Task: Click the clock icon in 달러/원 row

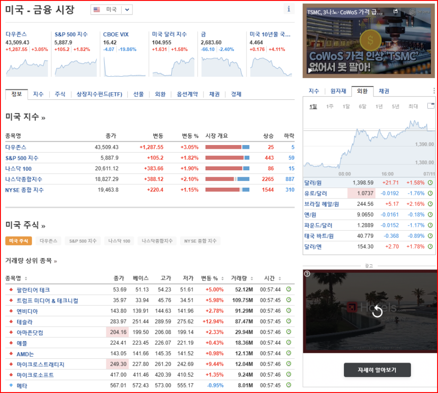Action: (x=430, y=182)
